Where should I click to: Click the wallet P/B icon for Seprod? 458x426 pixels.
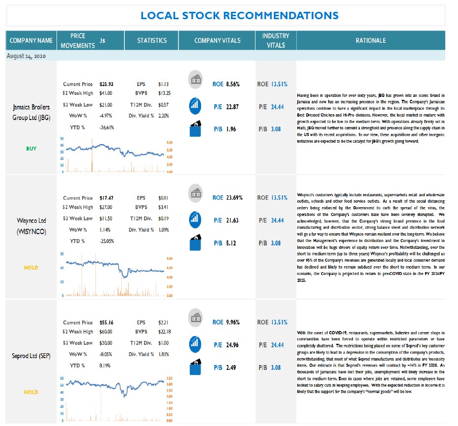click(x=196, y=366)
